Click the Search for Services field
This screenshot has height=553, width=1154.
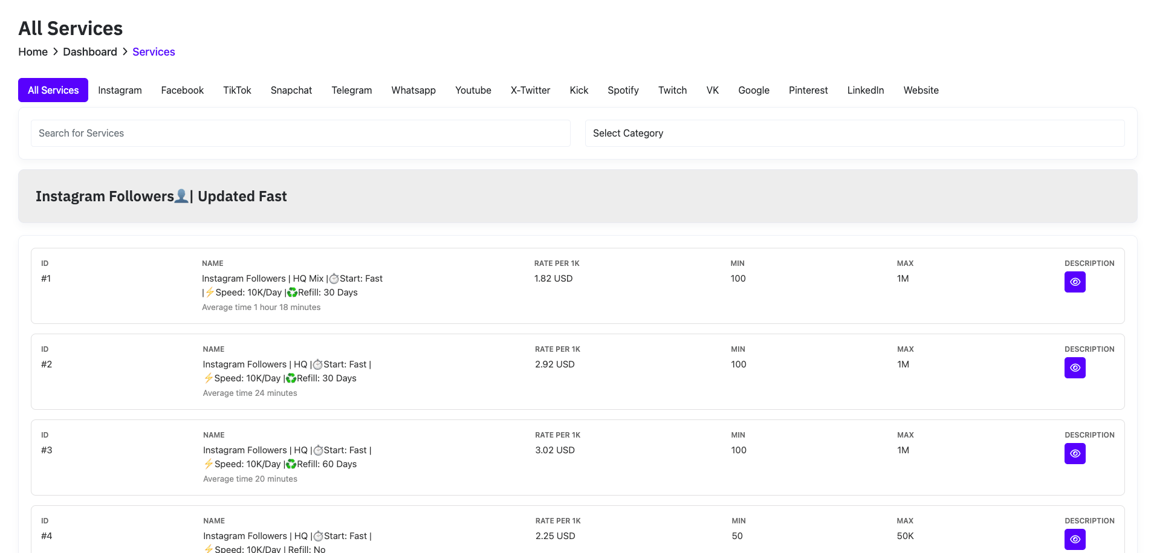pyautogui.click(x=300, y=133)
